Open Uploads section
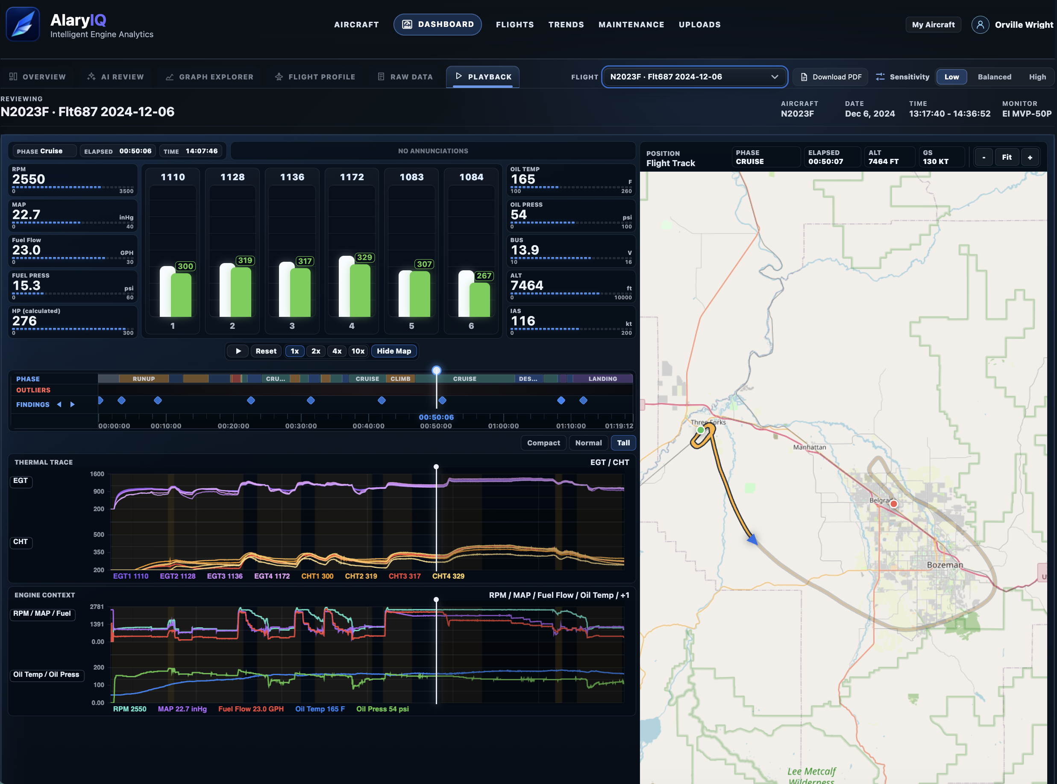 699,25
